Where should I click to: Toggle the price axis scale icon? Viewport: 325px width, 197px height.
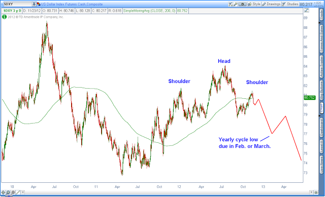[x=306, y=10]
